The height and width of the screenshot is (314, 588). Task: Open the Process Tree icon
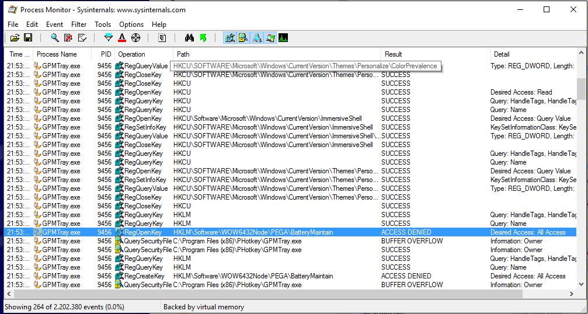click(x=162, y=38)
